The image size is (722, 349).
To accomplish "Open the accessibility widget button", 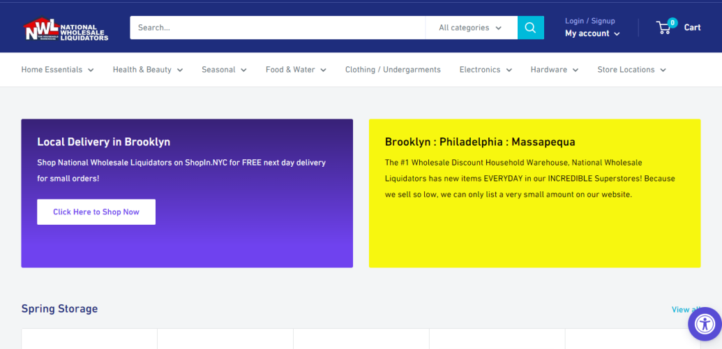I will pyautogui.click(x=705, y=324).
